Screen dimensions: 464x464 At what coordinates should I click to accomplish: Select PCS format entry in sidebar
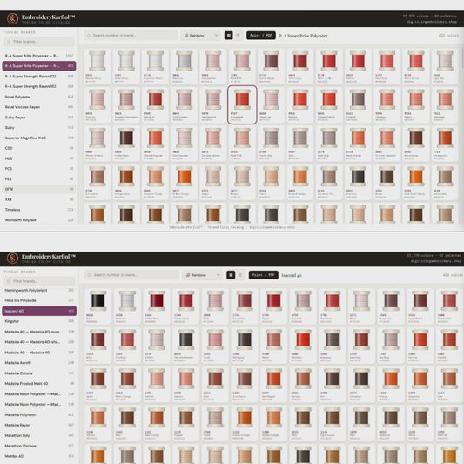pos(39,169)
